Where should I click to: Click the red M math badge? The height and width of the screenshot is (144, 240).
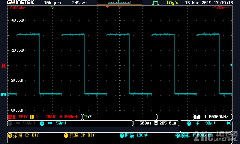(x=11, y=117)
